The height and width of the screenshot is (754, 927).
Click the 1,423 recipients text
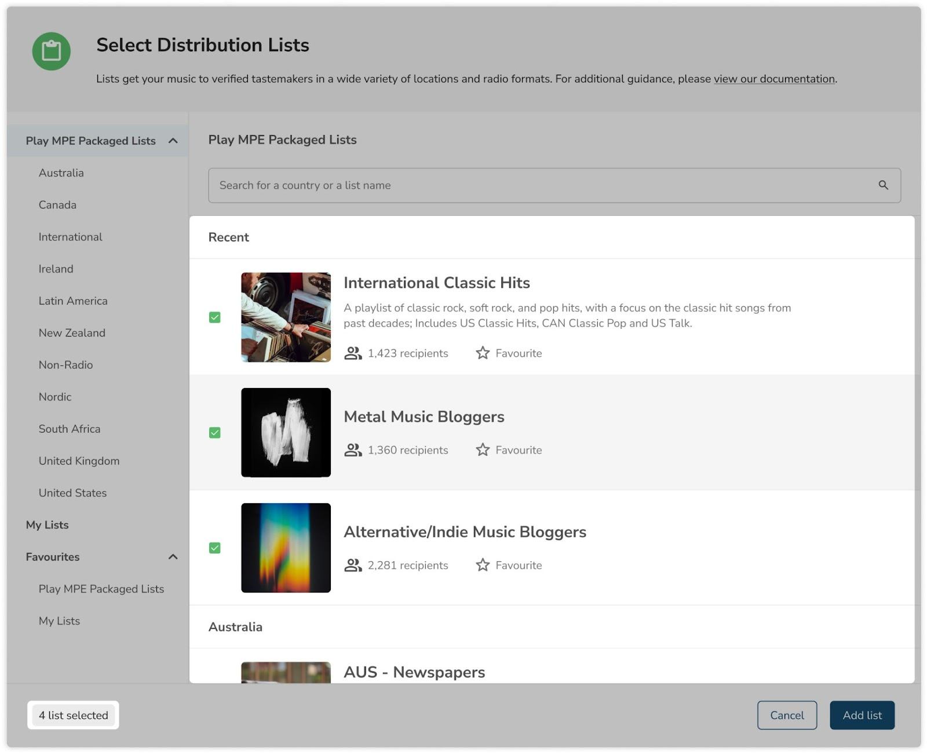pyautogui.click(x=408, y=353)
